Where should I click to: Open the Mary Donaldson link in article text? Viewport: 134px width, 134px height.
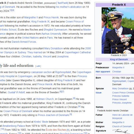coord(54,49)
